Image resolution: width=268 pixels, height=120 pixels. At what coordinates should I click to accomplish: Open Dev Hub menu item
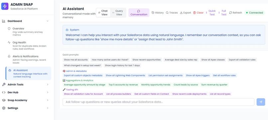26,92
